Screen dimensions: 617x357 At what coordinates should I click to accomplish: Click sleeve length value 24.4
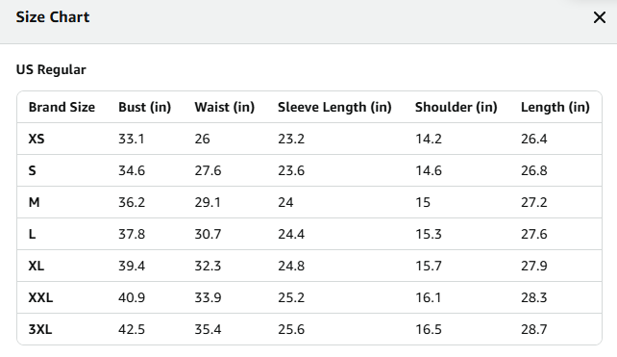291,234
